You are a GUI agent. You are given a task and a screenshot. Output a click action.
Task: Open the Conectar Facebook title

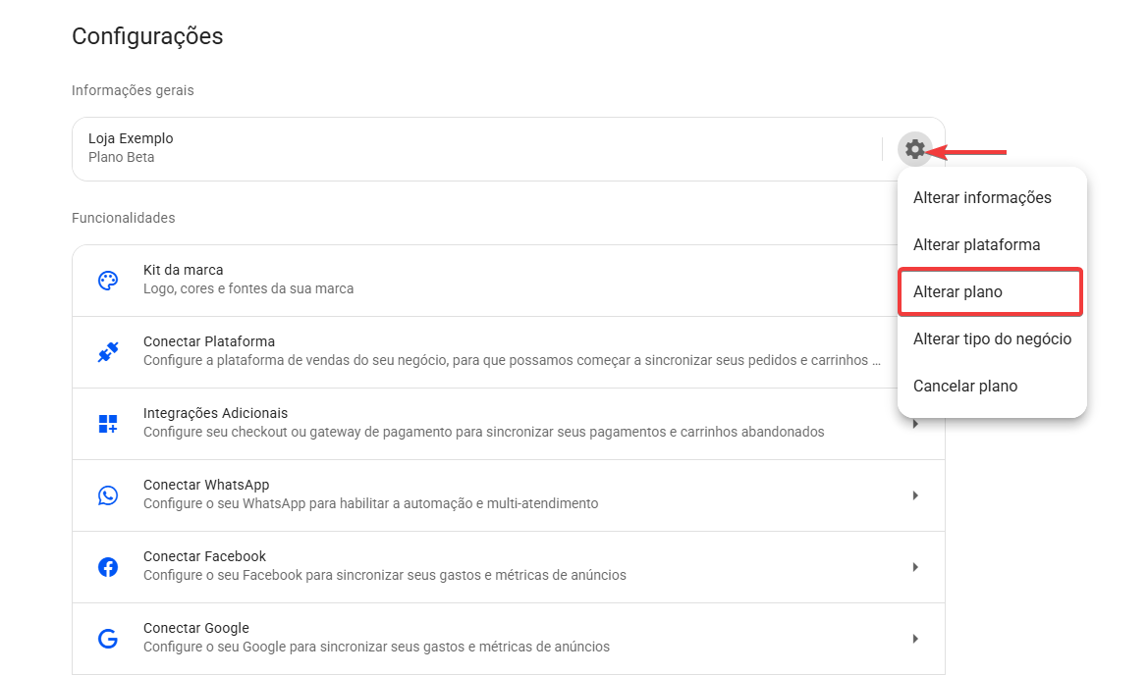(x=204, y=556)
